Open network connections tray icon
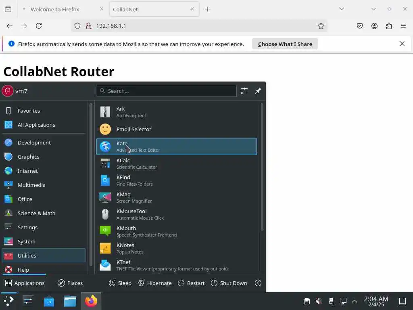Screen dimensions: 413x310 pos(343,301)
